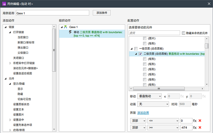Open the 垂直拖动 move type dropdown
Viewport: 213px width, 133px height.
[x=149, y=96]
